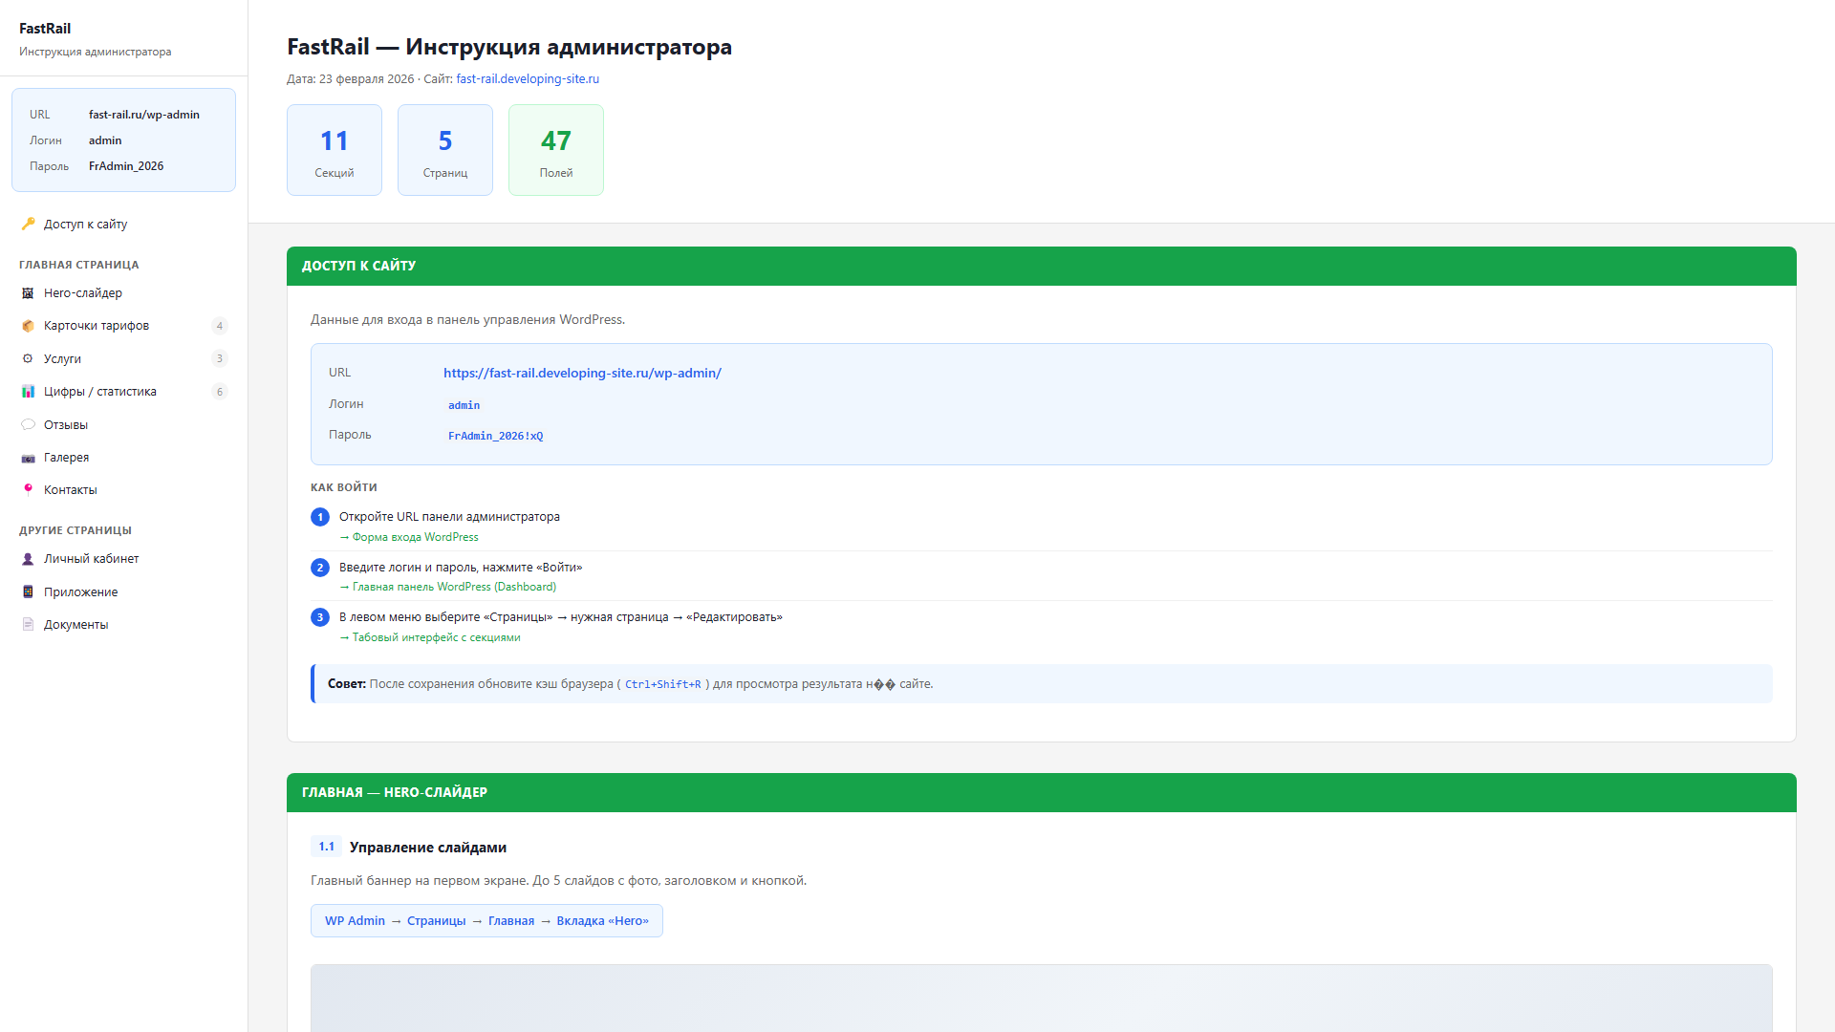Click step indicator 1 in «Как войти»
Screen dimensions: 1835x1032
[320, 517]
